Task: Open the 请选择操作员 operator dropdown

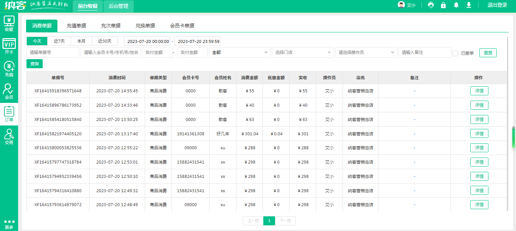Action: [366, 52]
